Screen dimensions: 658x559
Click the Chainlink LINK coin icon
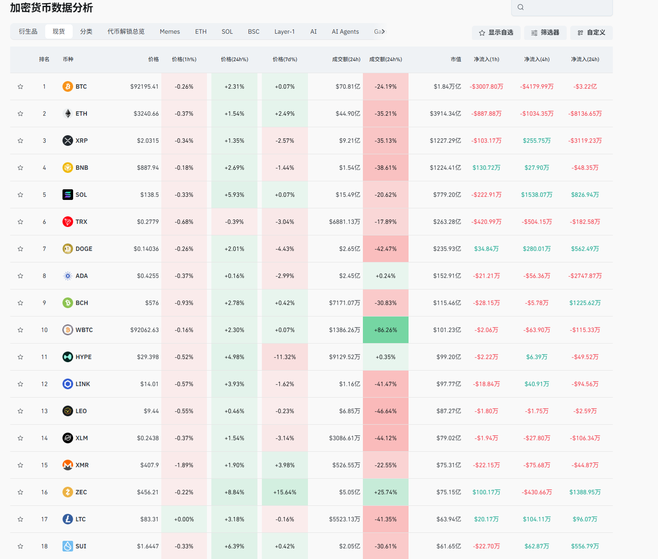click(67, 384)
